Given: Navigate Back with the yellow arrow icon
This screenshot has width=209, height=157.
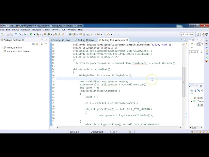Looking at the screenshot, I should coord(108,34).
